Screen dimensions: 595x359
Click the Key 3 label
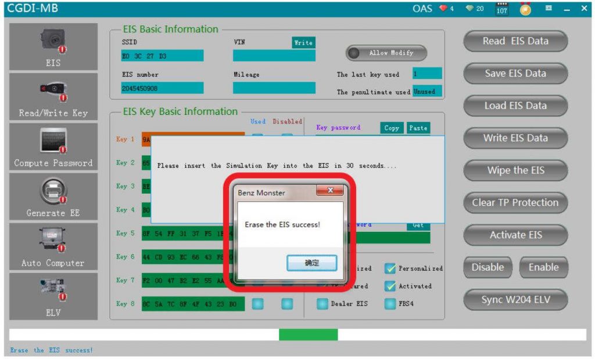click(126, 186)
